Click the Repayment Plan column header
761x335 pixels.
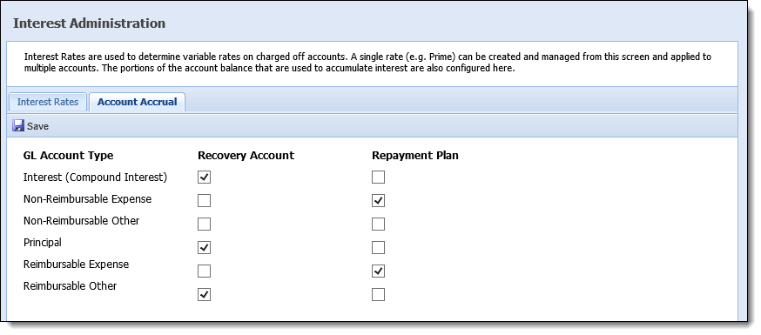[415, 156]
